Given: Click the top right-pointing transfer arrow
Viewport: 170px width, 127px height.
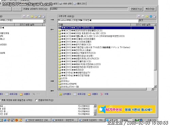Looking at the screenshot, I should tap(52, 20).
